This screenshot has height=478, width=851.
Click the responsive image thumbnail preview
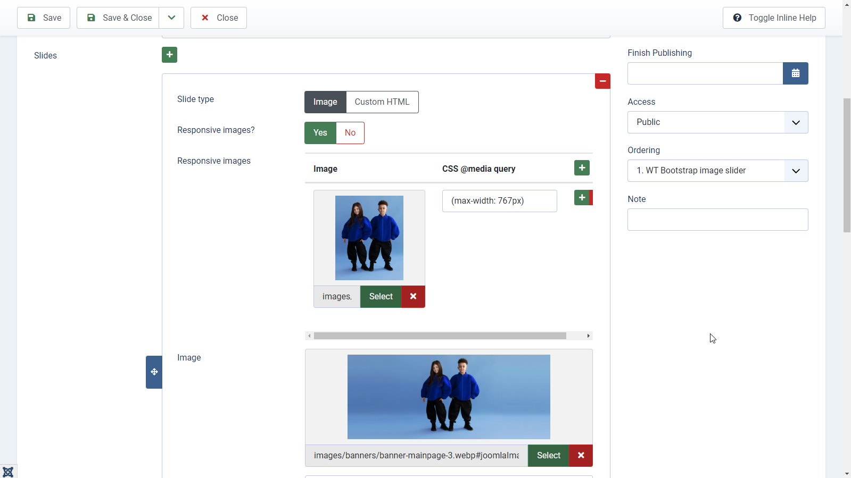pos(369,238)
